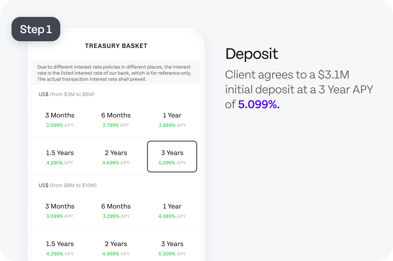393x261 pixels.
Task: Click the Deposit heading
Action: [252, 54]
